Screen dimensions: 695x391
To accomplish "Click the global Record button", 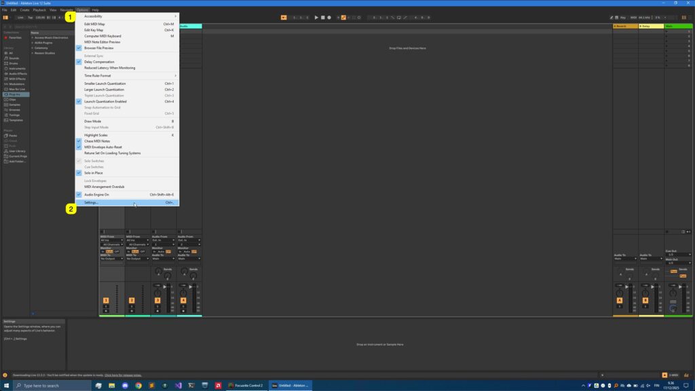I will coord(328,17).
